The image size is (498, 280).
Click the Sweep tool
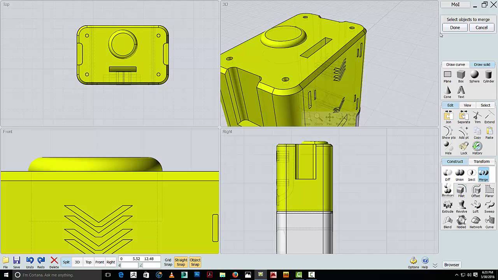489,206
